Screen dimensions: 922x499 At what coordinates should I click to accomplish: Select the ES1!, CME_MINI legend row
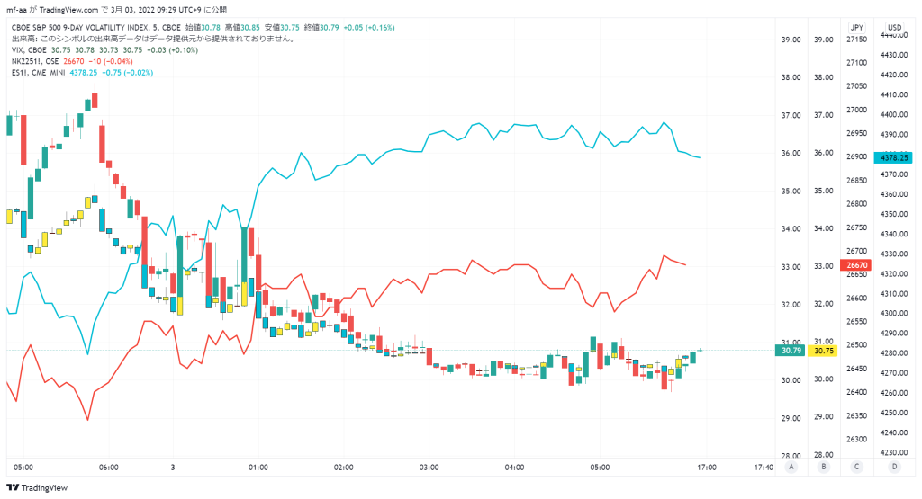[82, 73]
